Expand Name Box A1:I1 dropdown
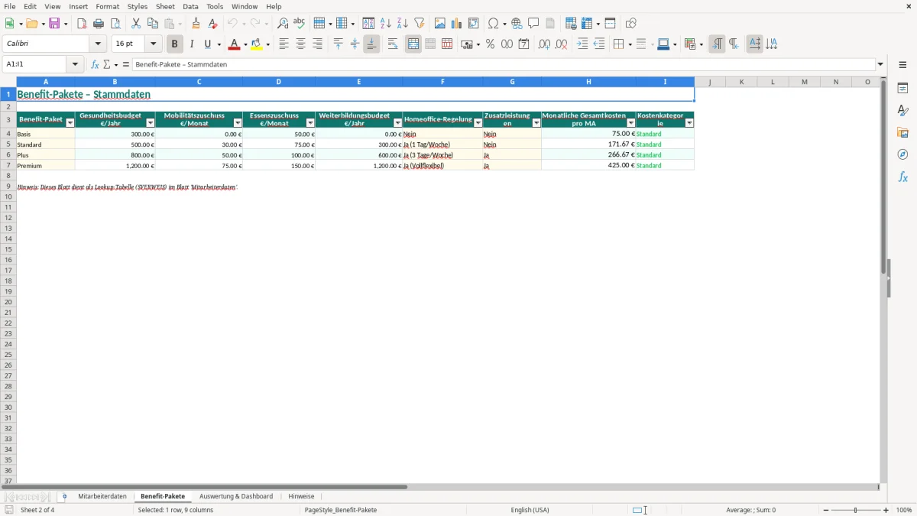 tap(75, 65)
